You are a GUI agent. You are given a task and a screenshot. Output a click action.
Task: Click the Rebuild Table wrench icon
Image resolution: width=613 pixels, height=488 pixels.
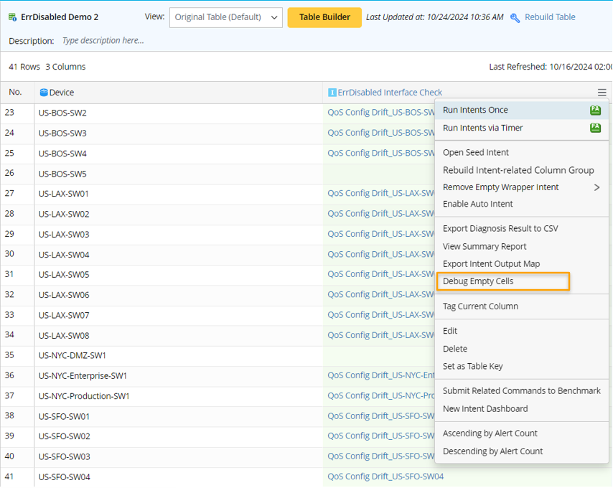(515, 18)
